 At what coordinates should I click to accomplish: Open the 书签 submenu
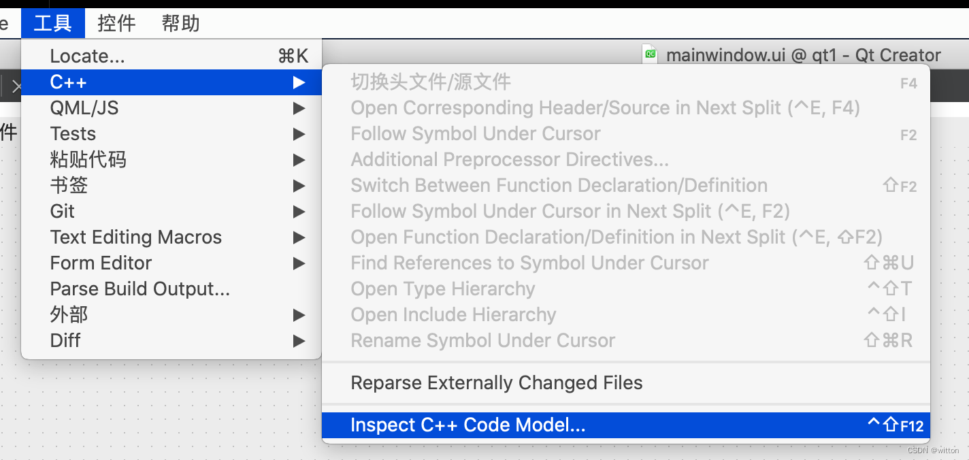(69, 186)
